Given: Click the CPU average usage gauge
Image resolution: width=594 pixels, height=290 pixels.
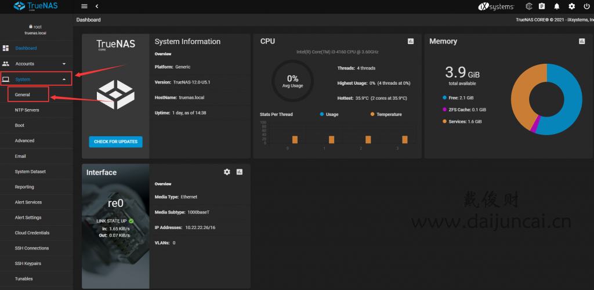Looking at the screenshot, I should (293, 81).
